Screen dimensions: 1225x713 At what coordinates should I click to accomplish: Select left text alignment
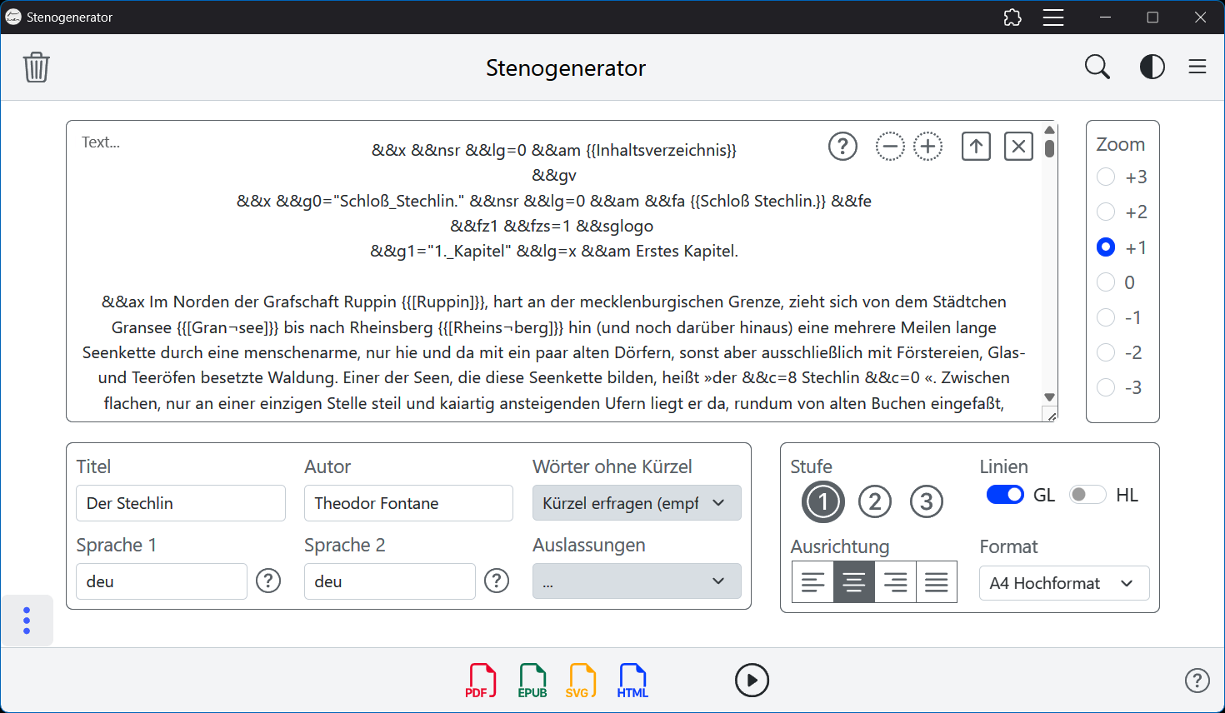coord(812,581)
